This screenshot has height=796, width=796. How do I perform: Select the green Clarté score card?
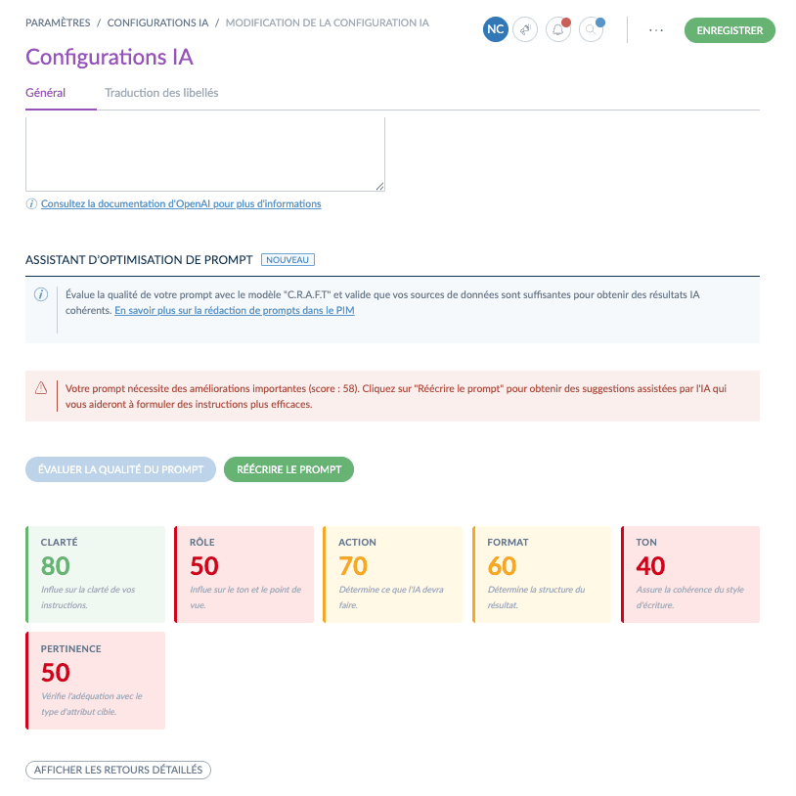click(96, 574)
